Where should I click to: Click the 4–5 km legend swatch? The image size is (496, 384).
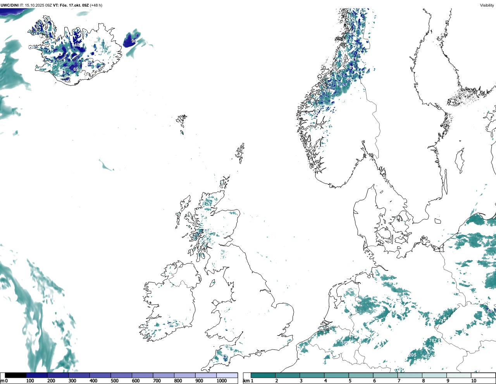[x=337, y=375]
